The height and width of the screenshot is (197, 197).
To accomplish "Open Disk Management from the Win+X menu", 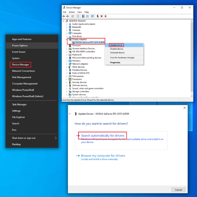I will click(32, 77).
